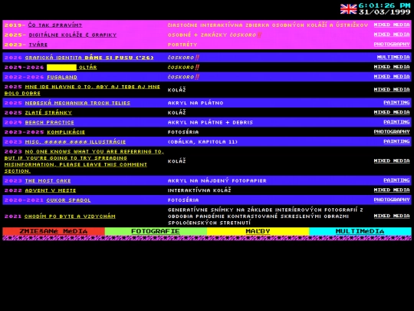Click 'Generatívne snímky' description paragraph
The width and height of the screenshot is (414, 311).
(265, 217)
